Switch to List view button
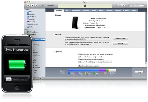This screenshot has height=102, width=148. (x=118, y=5)
